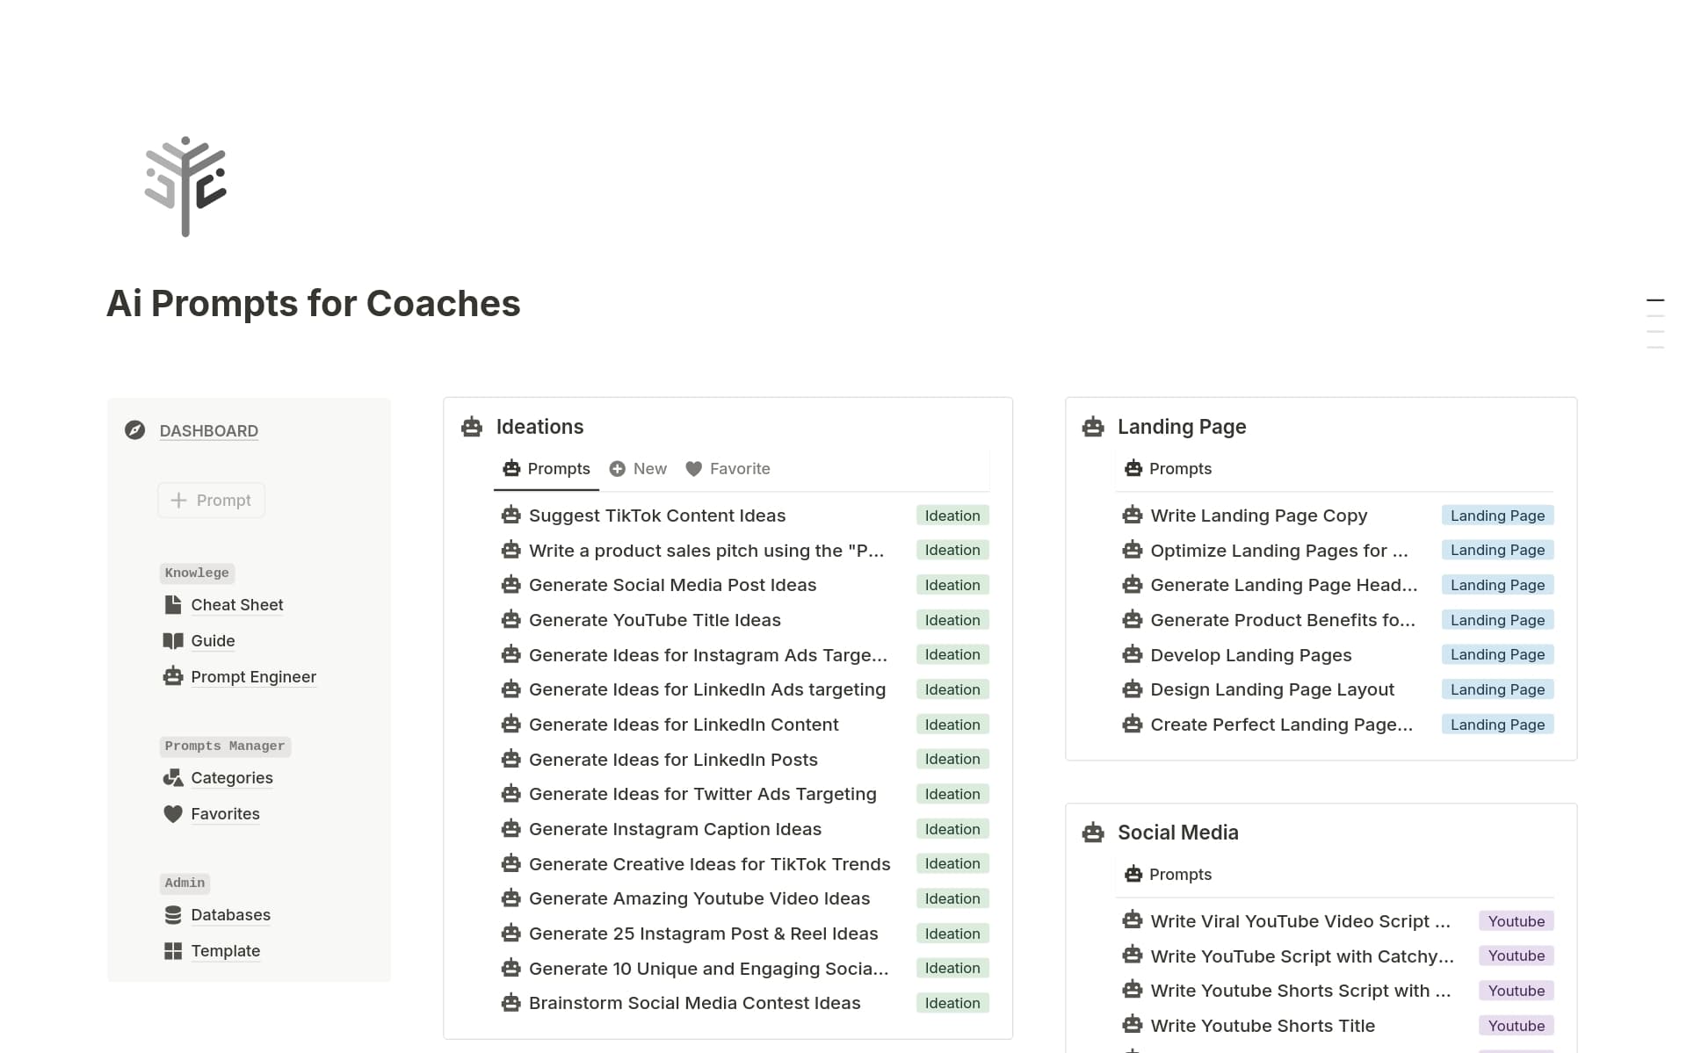This screenshot has width=1687, height=1053.
Task: Open the Prompt Engineer link
Action: (x=253, y=677)
